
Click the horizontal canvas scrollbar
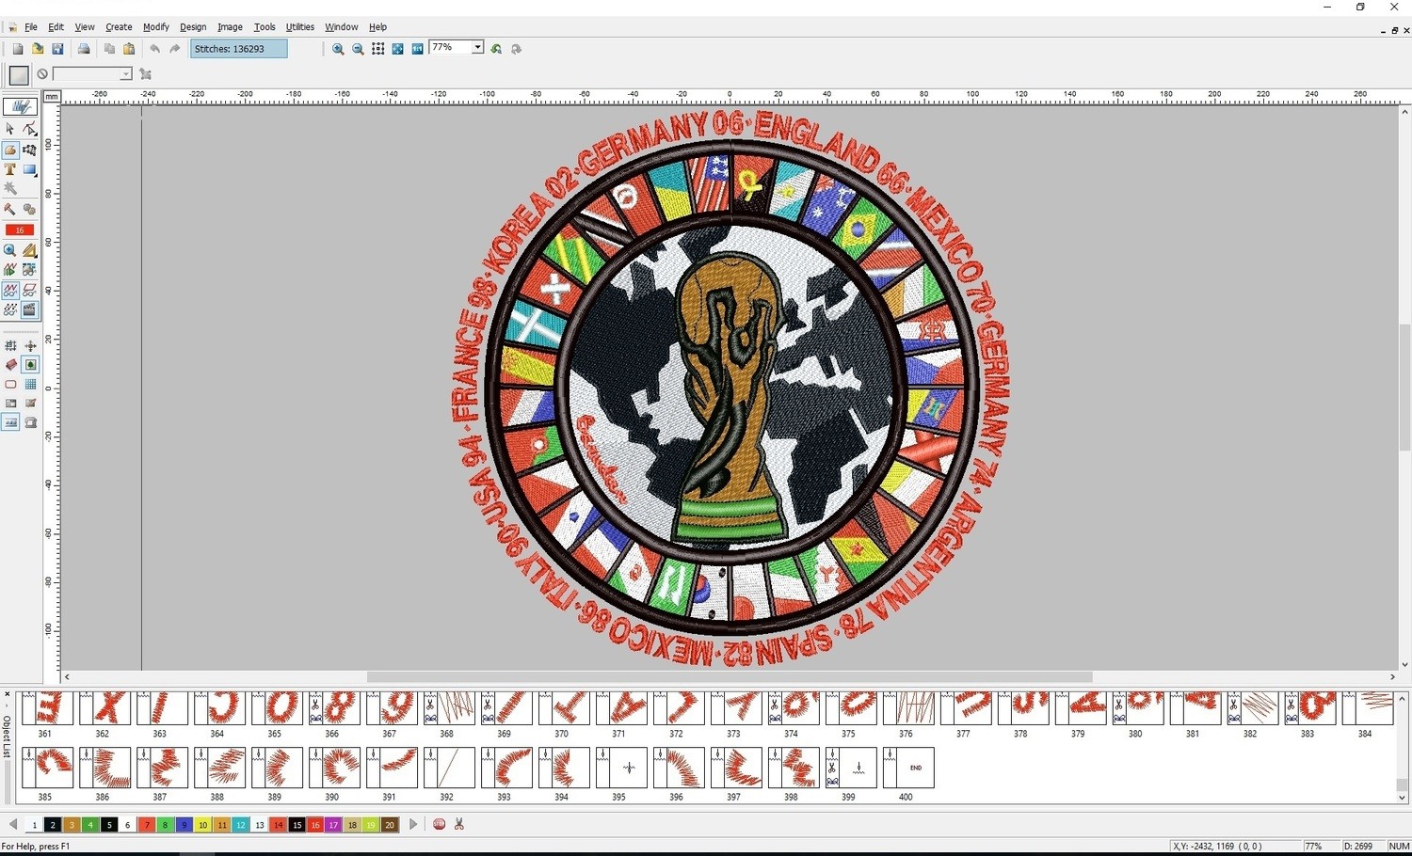[730, 677]
